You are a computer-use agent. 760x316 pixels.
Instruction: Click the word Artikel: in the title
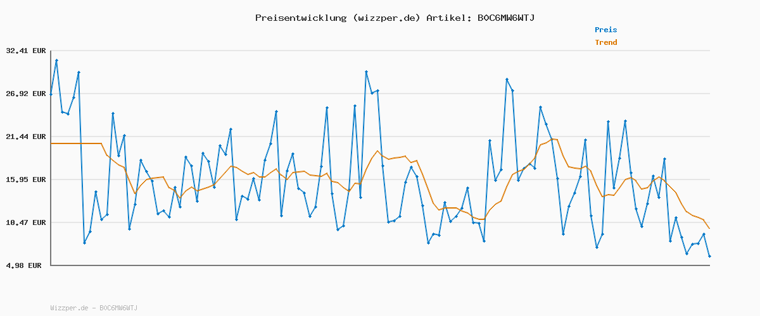click(x=448, y=18)
